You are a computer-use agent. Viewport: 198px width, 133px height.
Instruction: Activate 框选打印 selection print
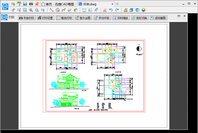(x=64, y=18)
